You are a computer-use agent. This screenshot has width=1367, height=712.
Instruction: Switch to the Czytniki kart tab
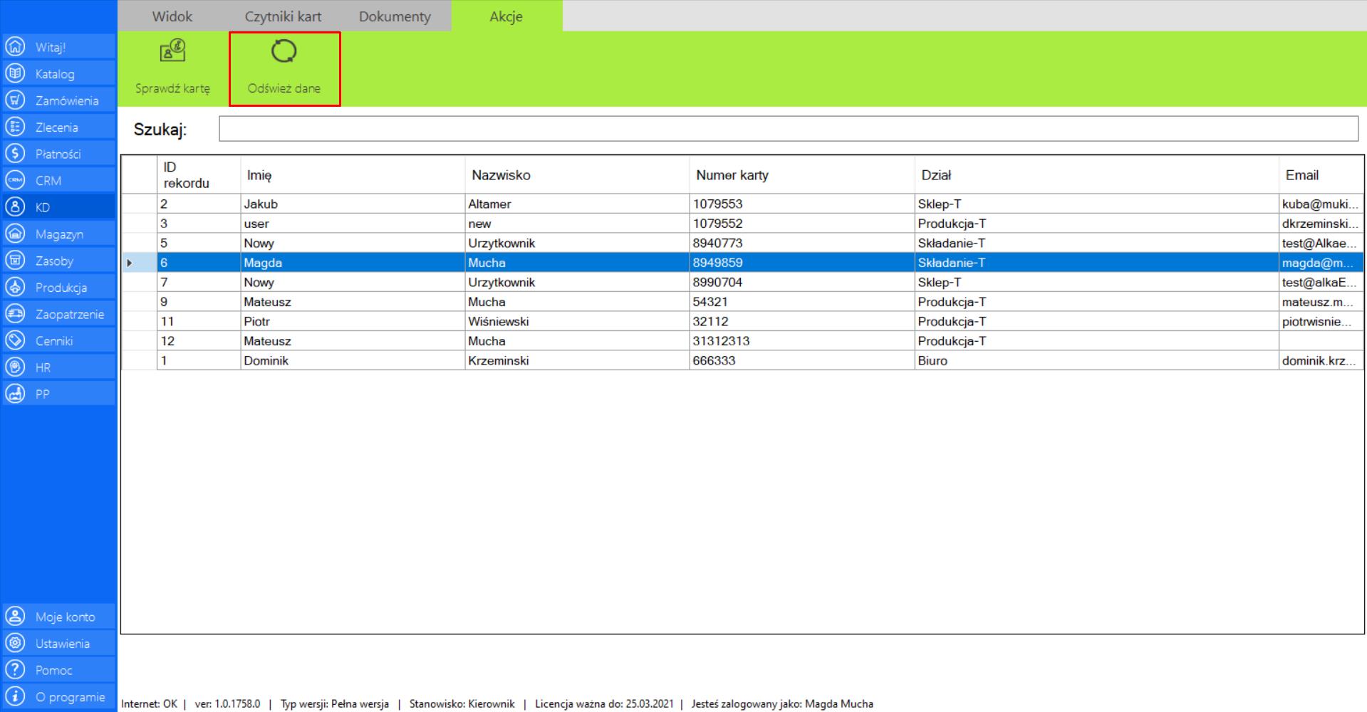(284, 16)
